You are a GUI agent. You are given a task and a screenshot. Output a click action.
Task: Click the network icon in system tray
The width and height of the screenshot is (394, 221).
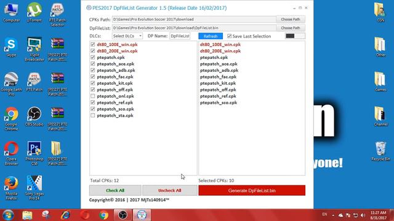click(355, 215)
